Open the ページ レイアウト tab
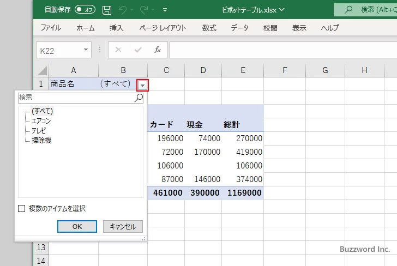This screenshot has height=266, width=397. (x=163, y=28)
